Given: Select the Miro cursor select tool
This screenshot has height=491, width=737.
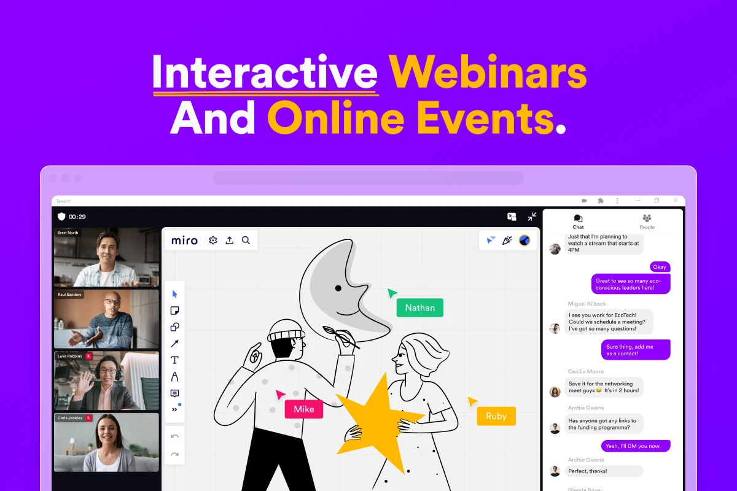Looking at the screenshot, I should click(174, 294).
